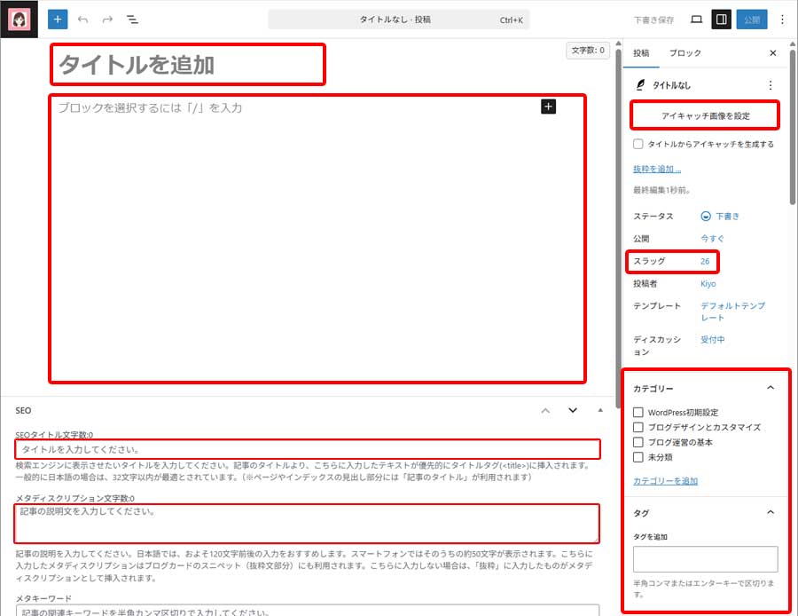Click the site avatar icon in the top corner
The width and height of the screenshot is (798, 616).
click(19, 19)
